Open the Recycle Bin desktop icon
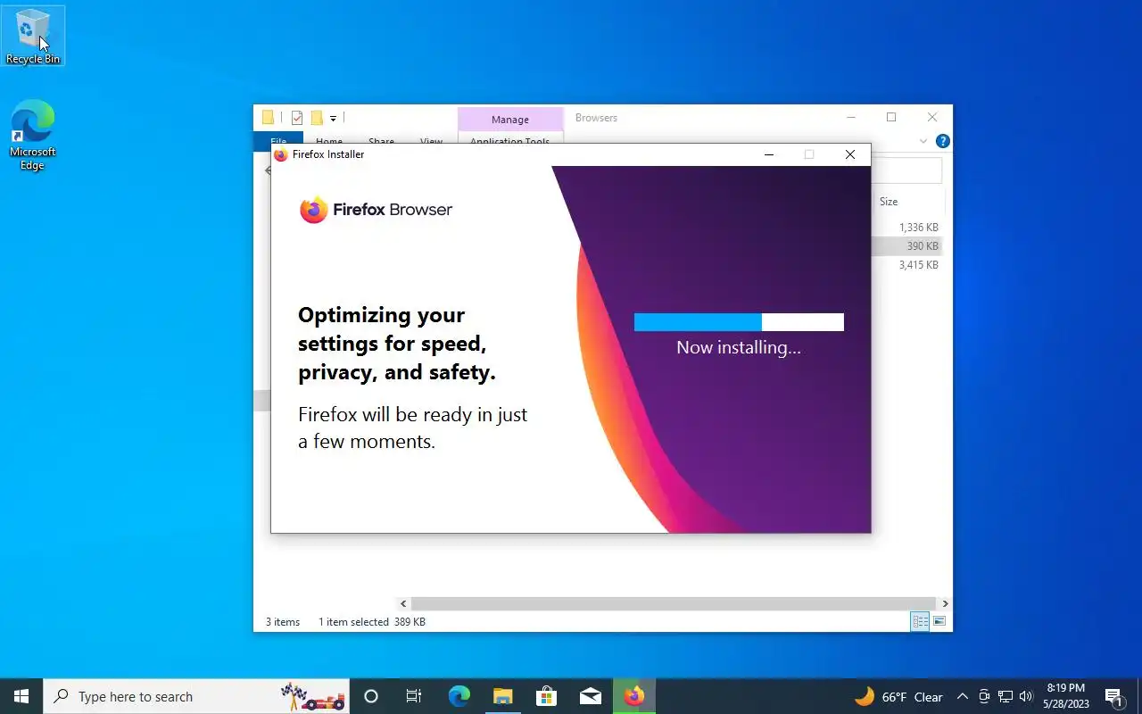Screen dimensions: 1142x714 click(33, 36)
